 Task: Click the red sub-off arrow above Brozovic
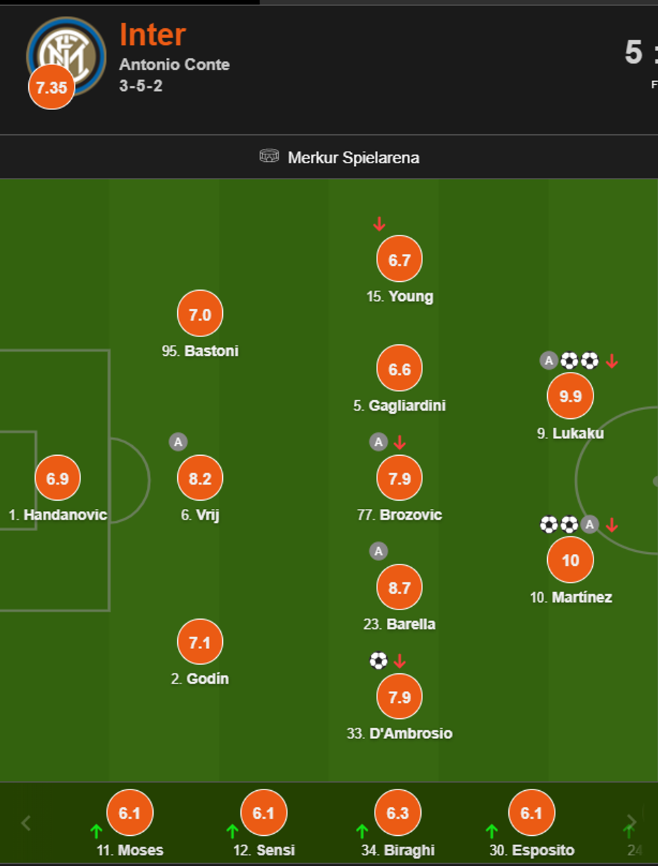coord(399,442)
